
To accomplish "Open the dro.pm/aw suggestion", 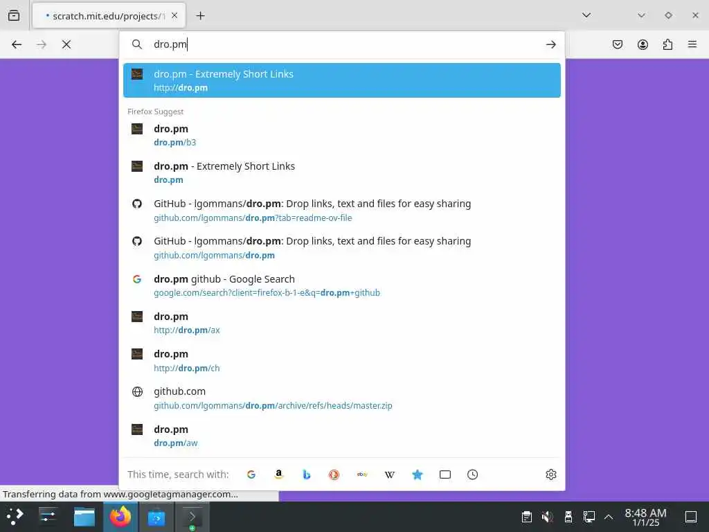I will click(342, 436).
